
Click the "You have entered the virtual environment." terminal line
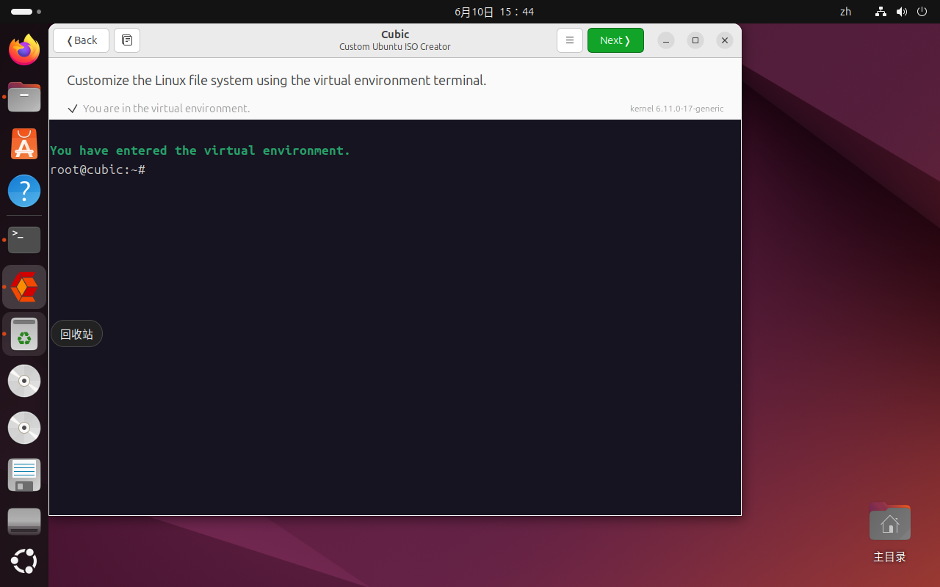pyautogui.click(x=200, y=150)
